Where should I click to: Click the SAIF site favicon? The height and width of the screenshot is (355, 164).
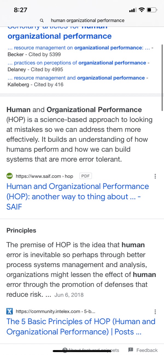click(x=10, y=176)
